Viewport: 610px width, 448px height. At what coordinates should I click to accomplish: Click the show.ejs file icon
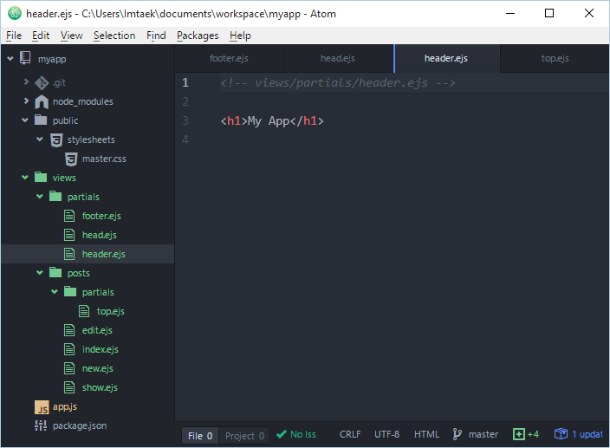(x=69, y=387)
